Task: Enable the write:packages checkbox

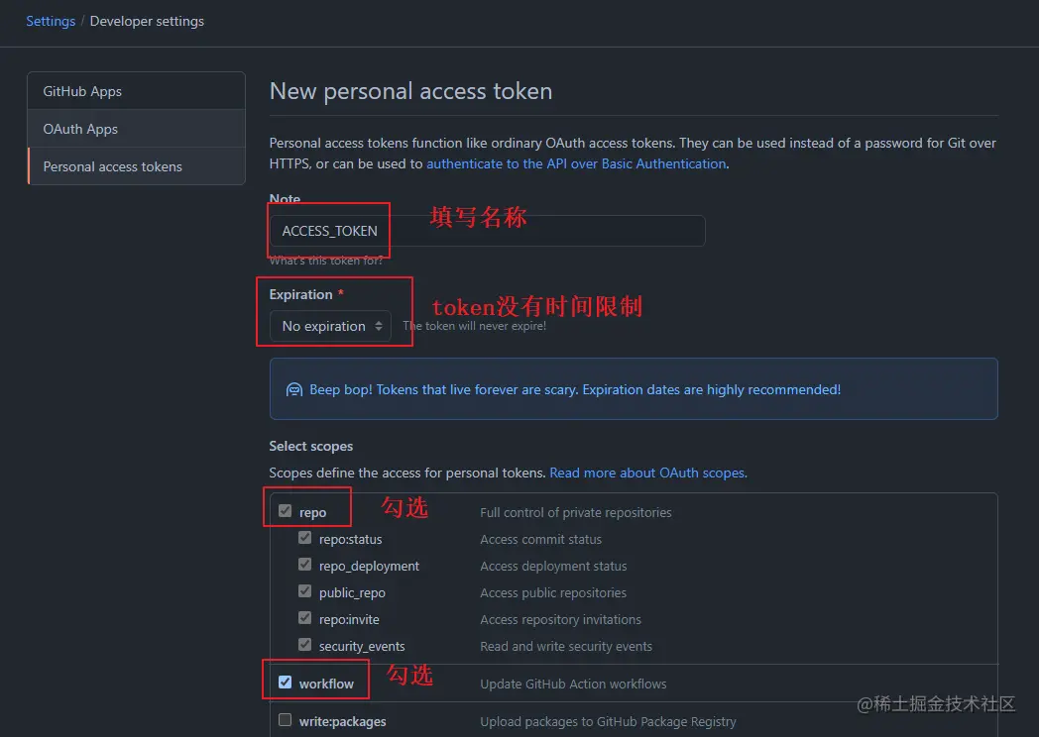Action: pos(285,720)
